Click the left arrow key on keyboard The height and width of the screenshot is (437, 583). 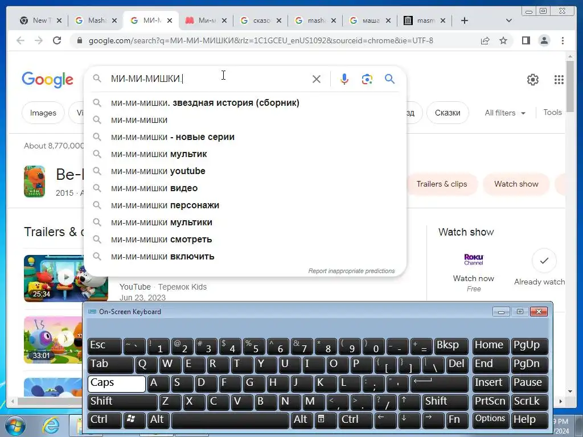point(385,420)
